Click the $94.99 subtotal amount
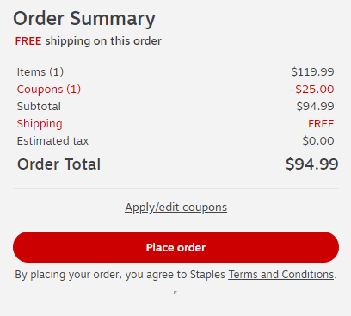Screen dimensions: 351x316 [316, 106]
